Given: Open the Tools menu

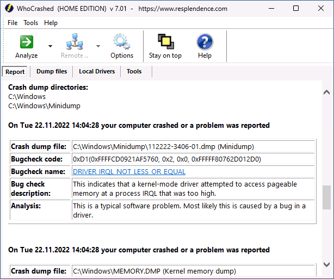Looking at the screenshot, I should click(30, 23).
